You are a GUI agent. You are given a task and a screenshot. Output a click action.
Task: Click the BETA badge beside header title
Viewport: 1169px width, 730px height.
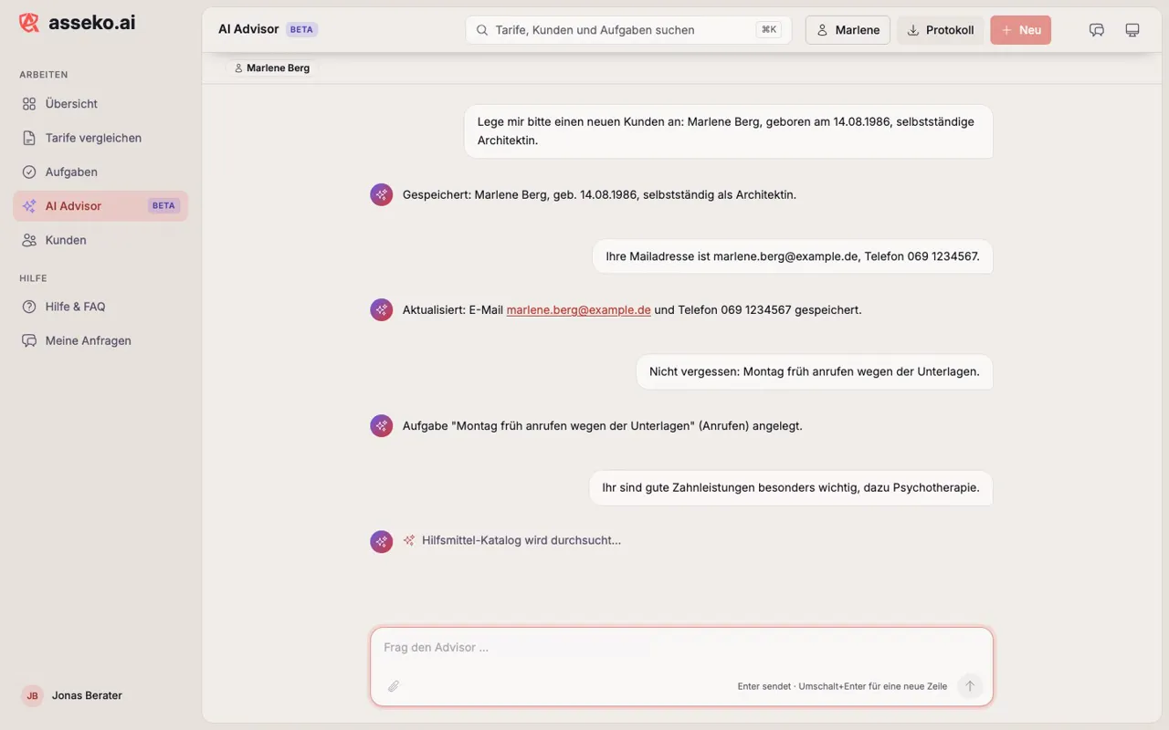[301, 29]
